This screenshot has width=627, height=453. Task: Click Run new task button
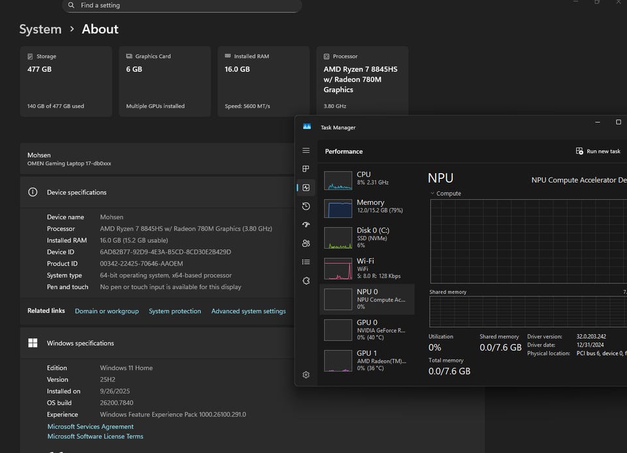(x=598, y=151)
